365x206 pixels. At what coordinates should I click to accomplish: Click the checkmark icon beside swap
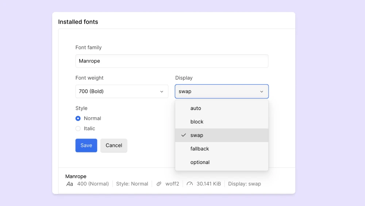point(184,135)
